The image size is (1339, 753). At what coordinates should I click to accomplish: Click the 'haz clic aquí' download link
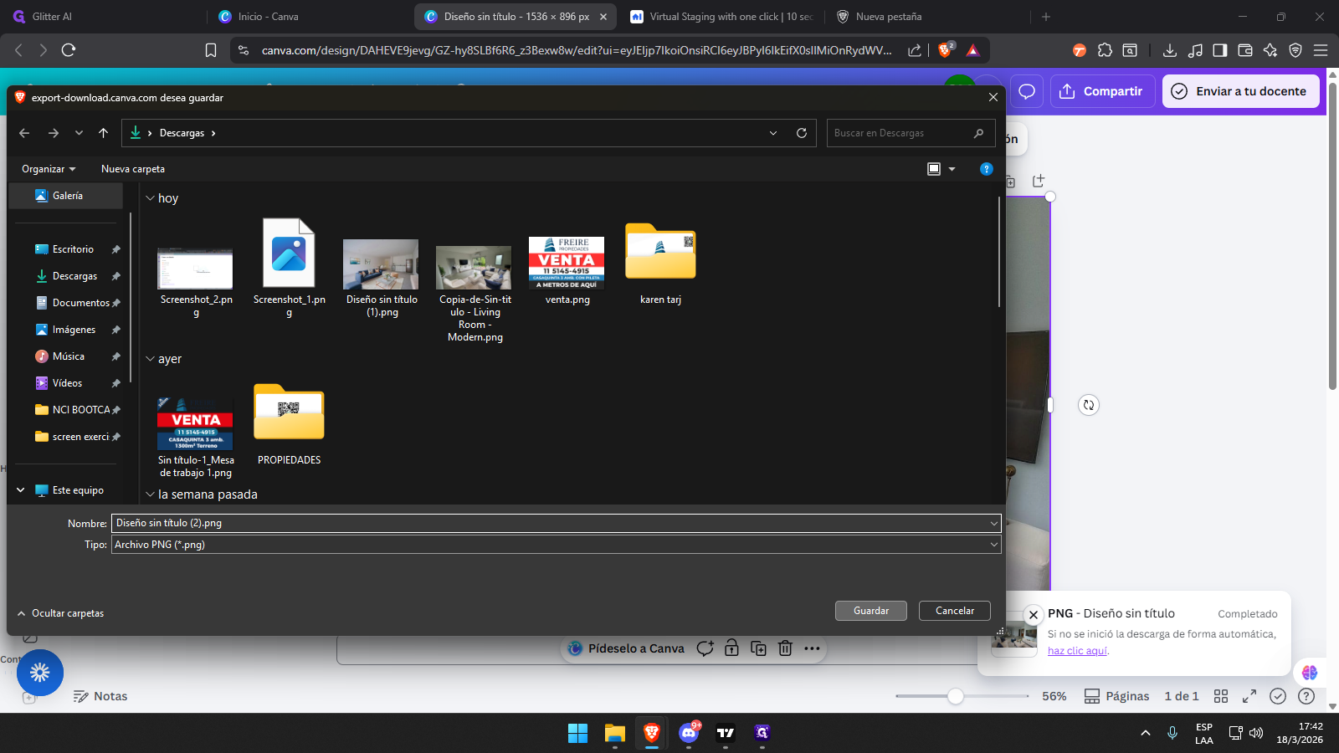(x=1077, y=651)
